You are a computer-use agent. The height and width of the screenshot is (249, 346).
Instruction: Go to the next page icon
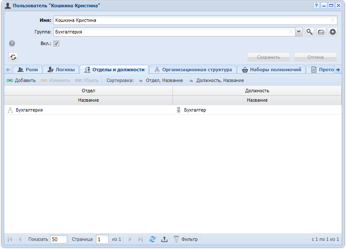click(130, 239)
